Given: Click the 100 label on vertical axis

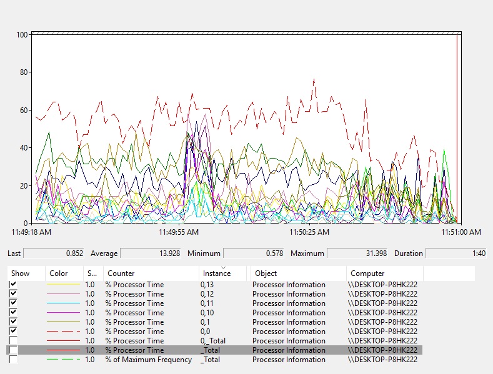Looking at the screenshot, I should 22,34.
